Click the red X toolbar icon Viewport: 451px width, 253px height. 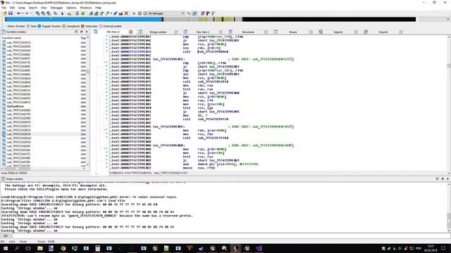pyautogui.click(x=126, y=13)
